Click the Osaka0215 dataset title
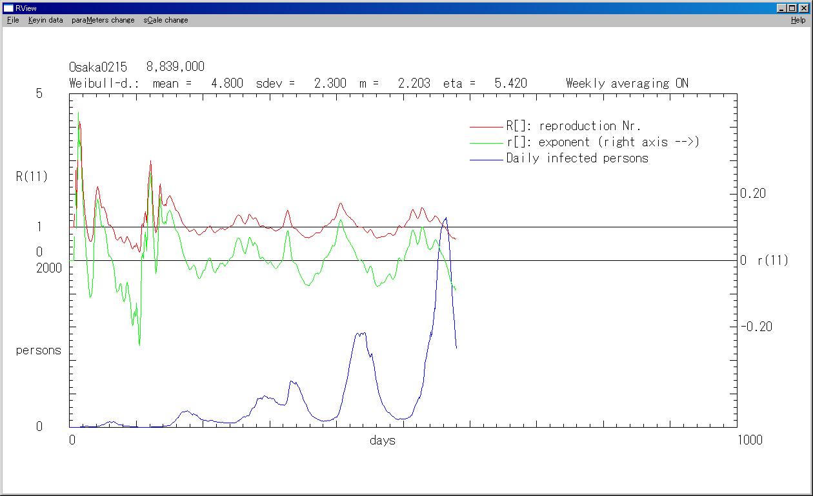This screenshot has height=496, width=813. pos(98,67)
